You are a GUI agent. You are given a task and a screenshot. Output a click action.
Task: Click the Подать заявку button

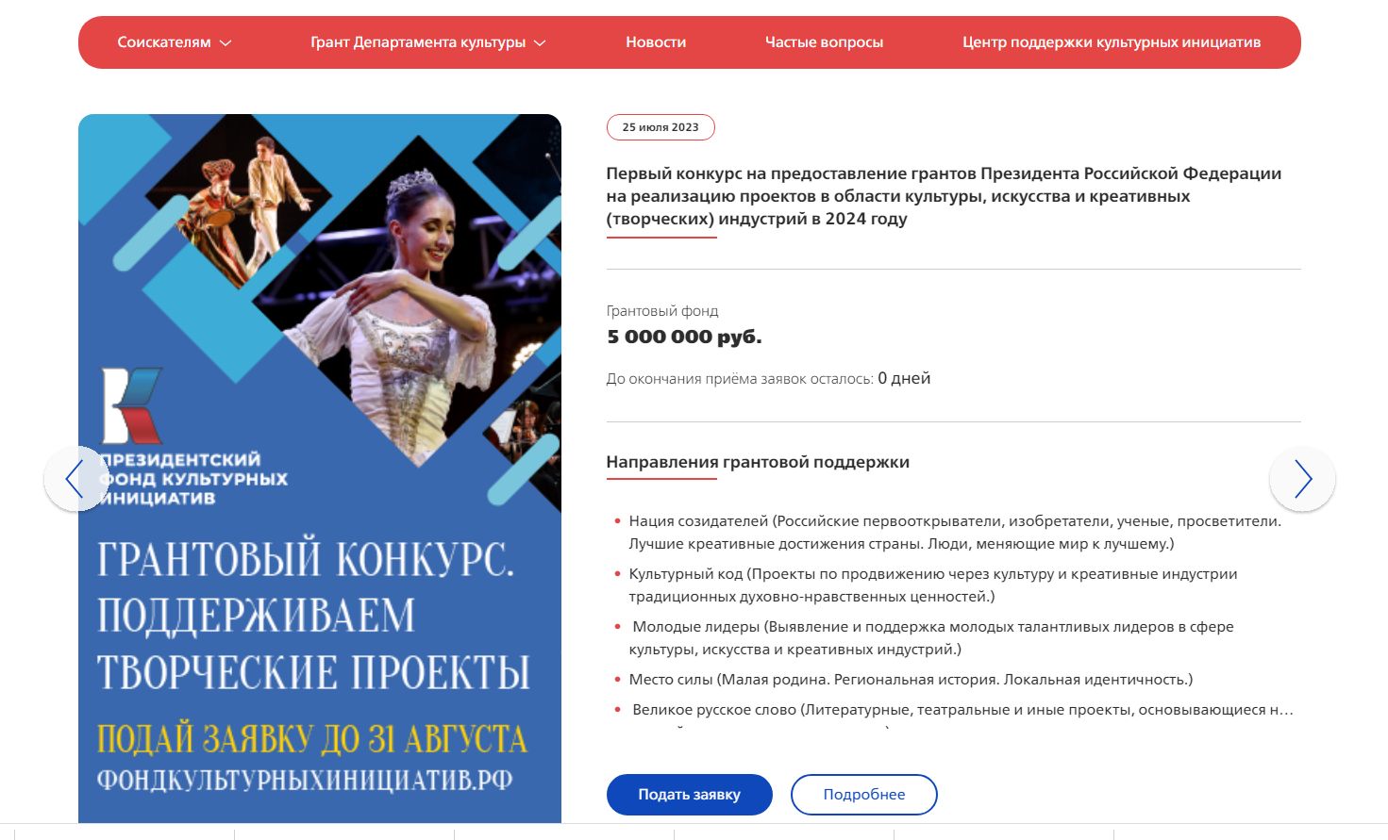point(689,795)
